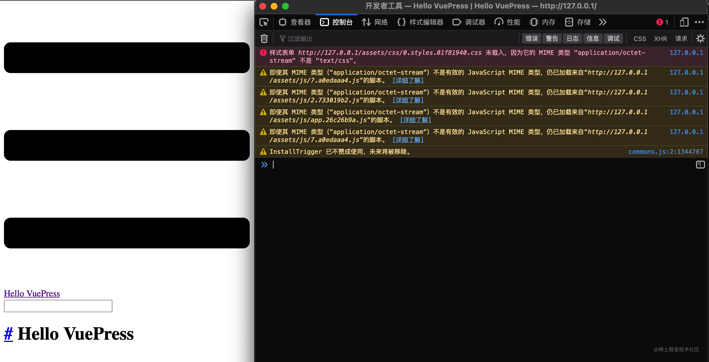709x362 pixels.
Task: Clear console output with trash icon
Action: click(x=264, y=38)
